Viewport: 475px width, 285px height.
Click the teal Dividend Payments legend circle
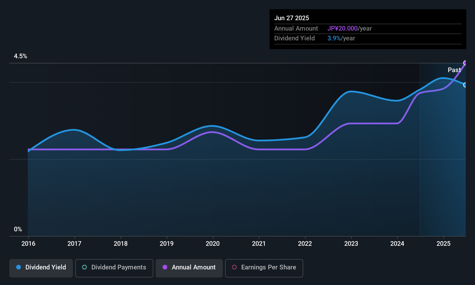point(84,267)
